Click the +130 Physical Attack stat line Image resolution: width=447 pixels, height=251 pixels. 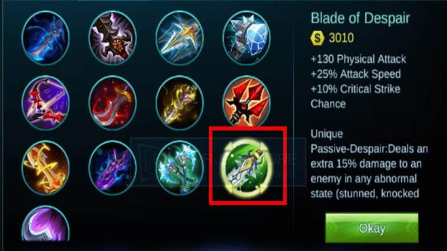tap(358, 59)
